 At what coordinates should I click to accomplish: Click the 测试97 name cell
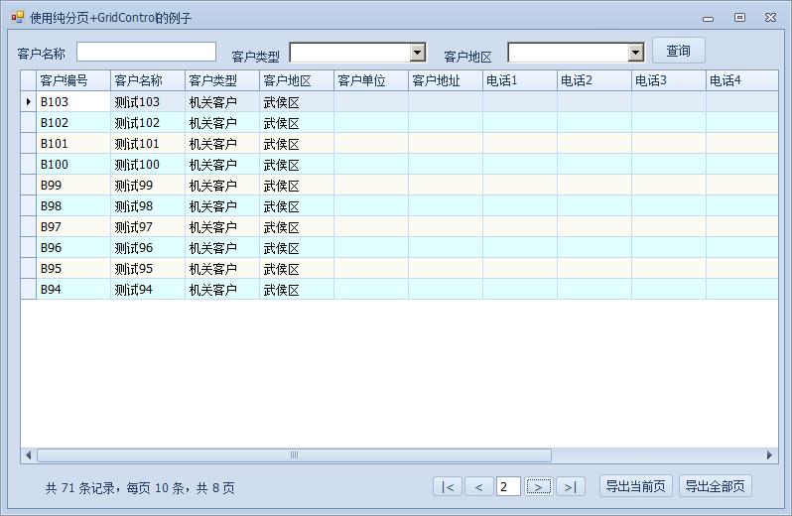(x=148, y=227)
